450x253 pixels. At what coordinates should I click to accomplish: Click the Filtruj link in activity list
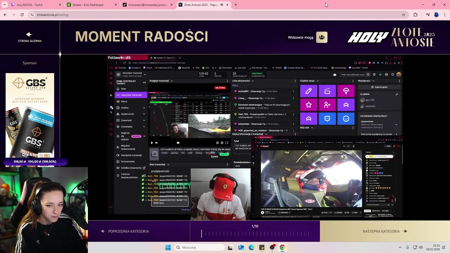(235, 85)
